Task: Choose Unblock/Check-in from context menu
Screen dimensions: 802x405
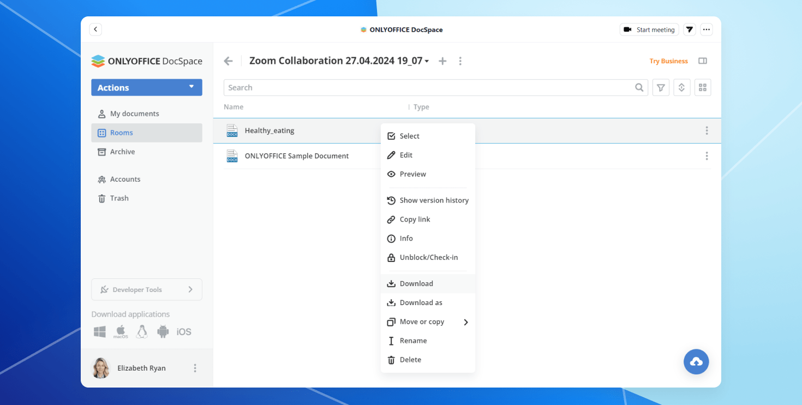Action: tap(428, 257)
